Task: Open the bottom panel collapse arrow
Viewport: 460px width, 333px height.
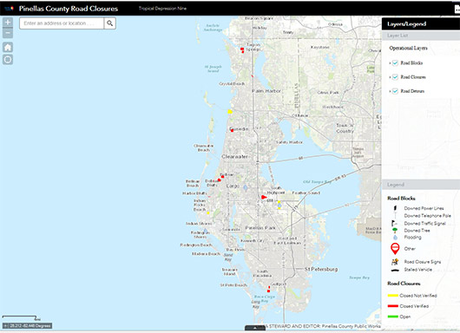Action: point(255,328)
